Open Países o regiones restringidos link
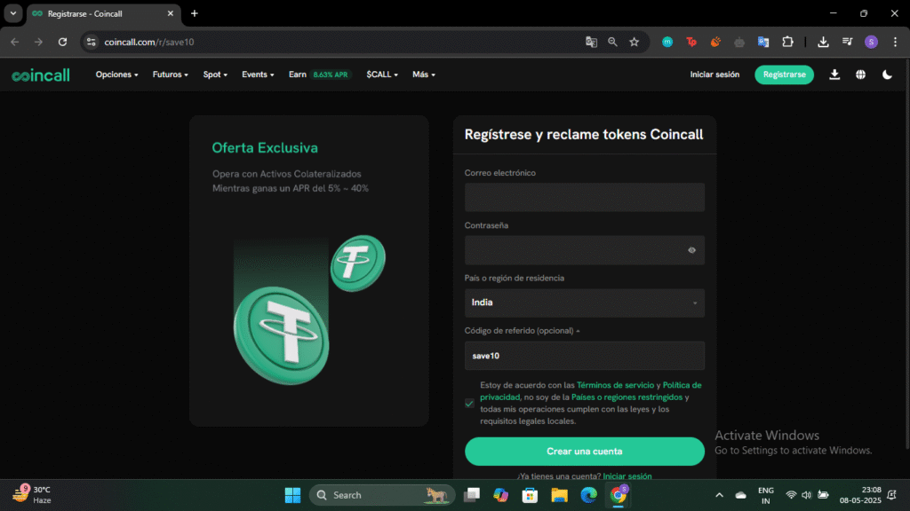Screen dimensions: 910x511 coord(627,397)
